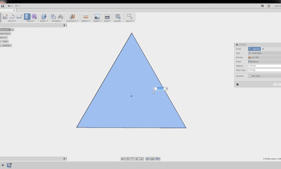281x169 pixels.
Task: Click the on-canvas distance value field
Action: point(160,89)
